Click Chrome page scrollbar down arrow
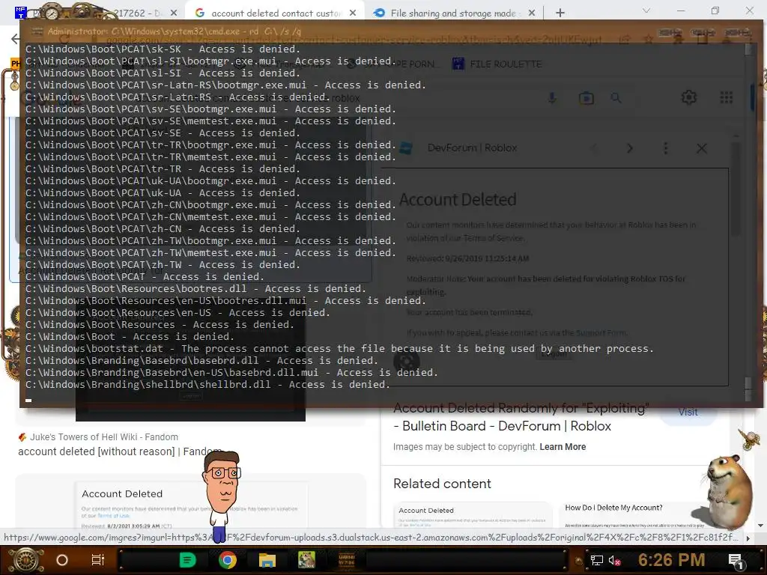 click(x=761, y=525)
